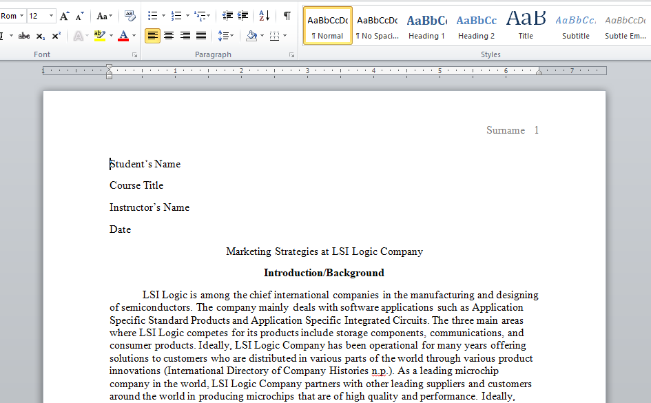Open font color dropdown arrow
Image resolution: width=651 pixels, height=403 pixels.
[134, 36]
